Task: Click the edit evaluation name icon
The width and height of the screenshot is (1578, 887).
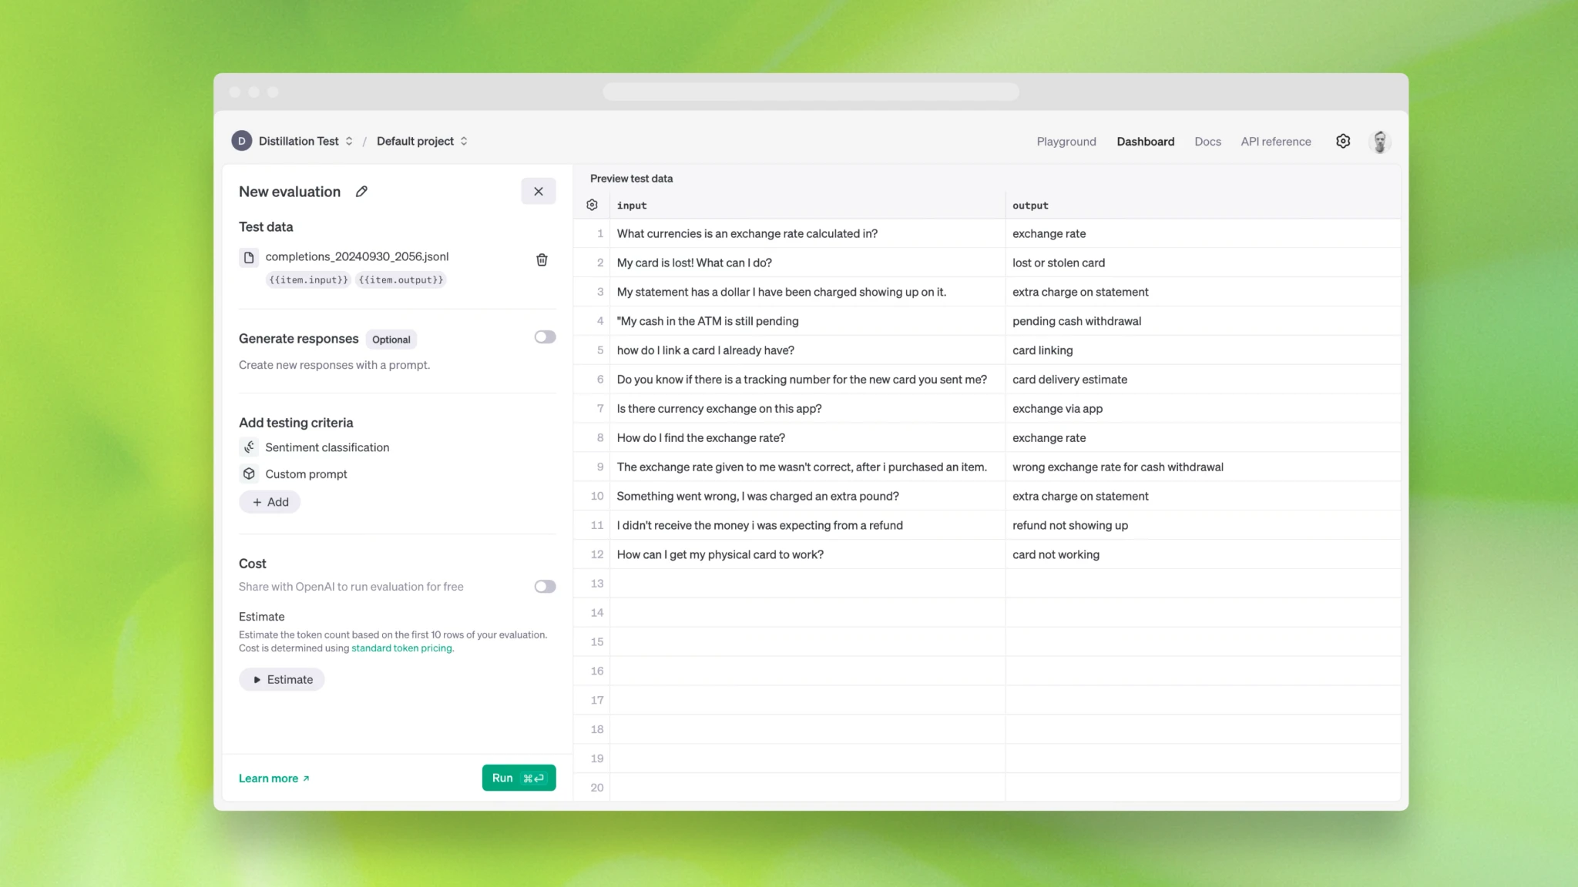Action: 361,192
